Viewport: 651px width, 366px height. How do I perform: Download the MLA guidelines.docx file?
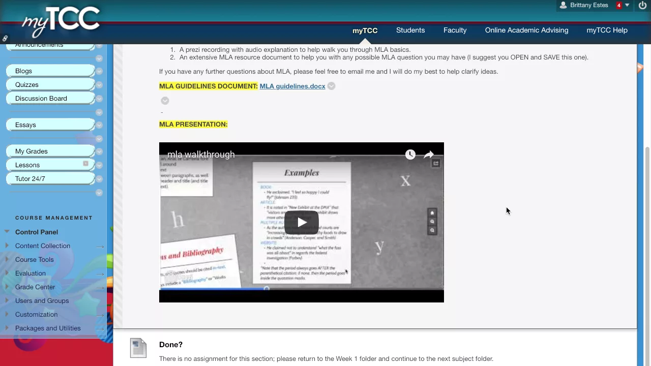point(292,86)
